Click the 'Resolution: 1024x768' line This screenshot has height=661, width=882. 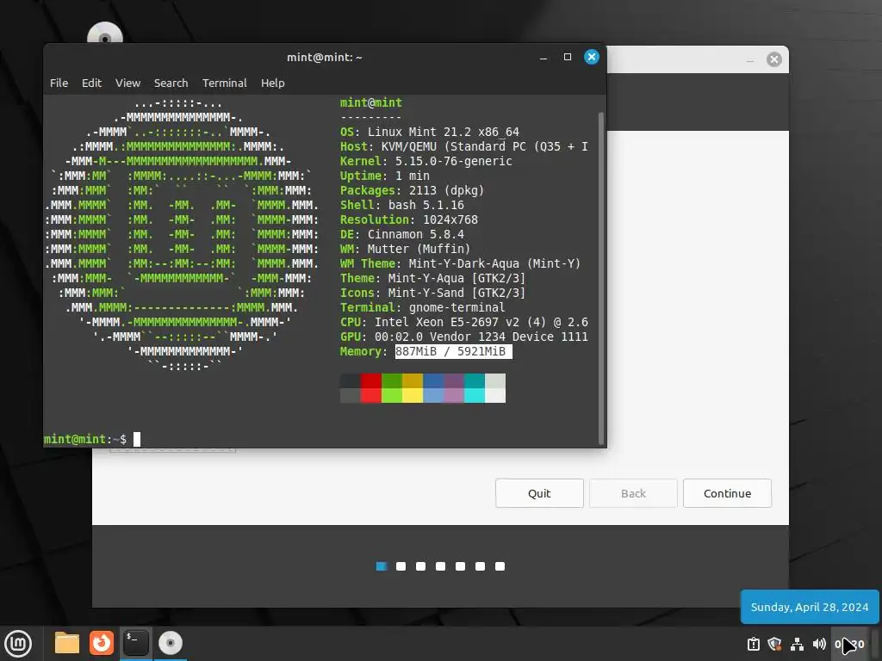(409, 219)
